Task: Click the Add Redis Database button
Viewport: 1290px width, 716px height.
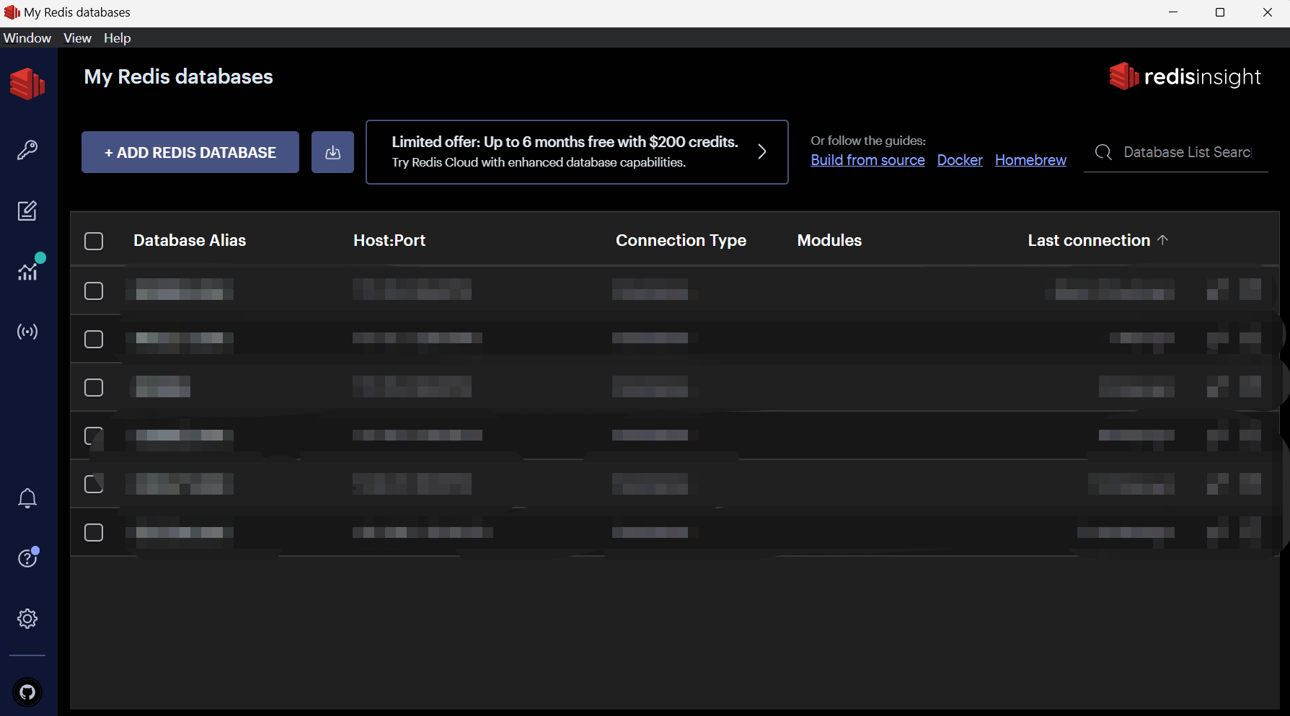Action: pyautogui.click(x=190, y=152)
